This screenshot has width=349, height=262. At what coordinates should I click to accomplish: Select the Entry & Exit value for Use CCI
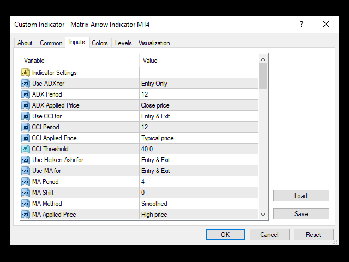(x=155, y=116)
